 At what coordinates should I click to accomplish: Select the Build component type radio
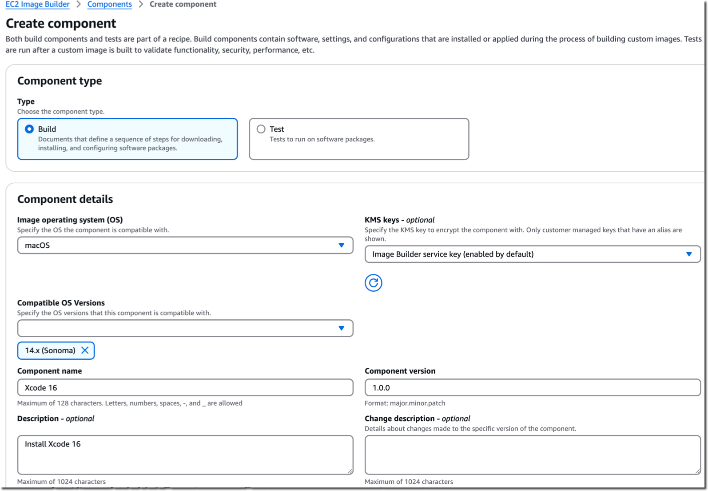(x=29, y=129)
